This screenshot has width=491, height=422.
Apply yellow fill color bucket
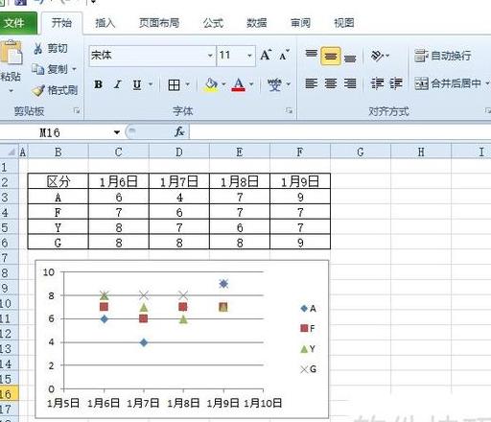click(x=211, y=85)
